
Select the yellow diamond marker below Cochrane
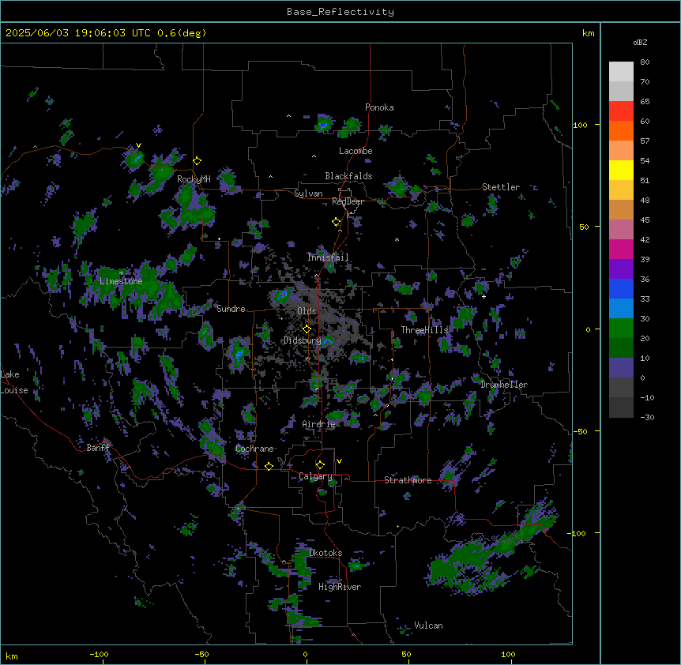pyautogui.click(x=269, y=466)
